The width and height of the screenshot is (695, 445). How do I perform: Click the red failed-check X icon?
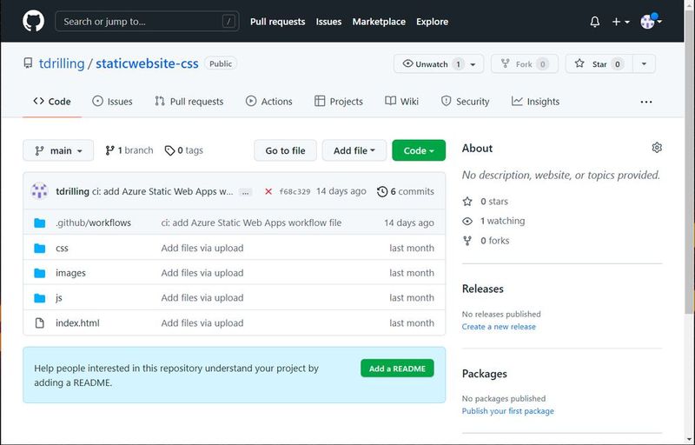[268, 191]
